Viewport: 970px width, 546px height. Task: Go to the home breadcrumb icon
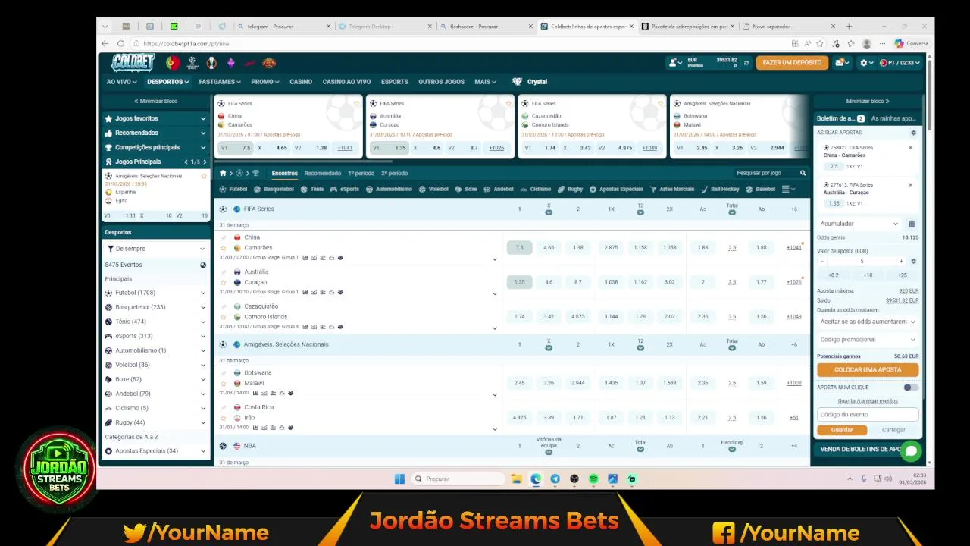(223, 173)
